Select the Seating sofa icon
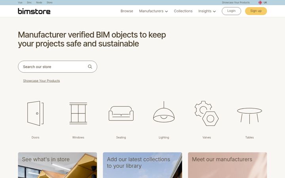The width and height of the screenshot is (285, 178). tap(121, 114)
